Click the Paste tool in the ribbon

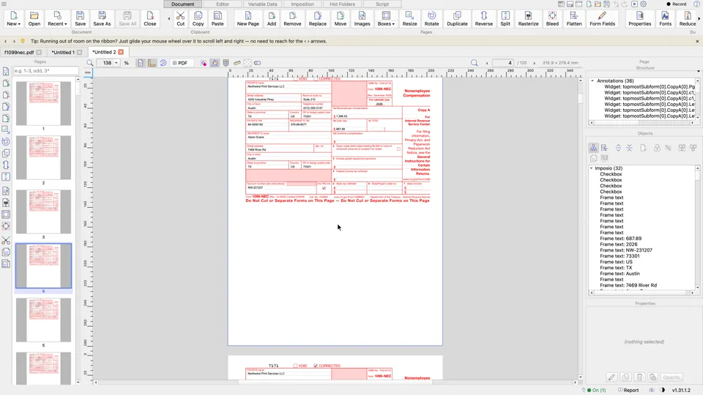click(x=217, y=19)
